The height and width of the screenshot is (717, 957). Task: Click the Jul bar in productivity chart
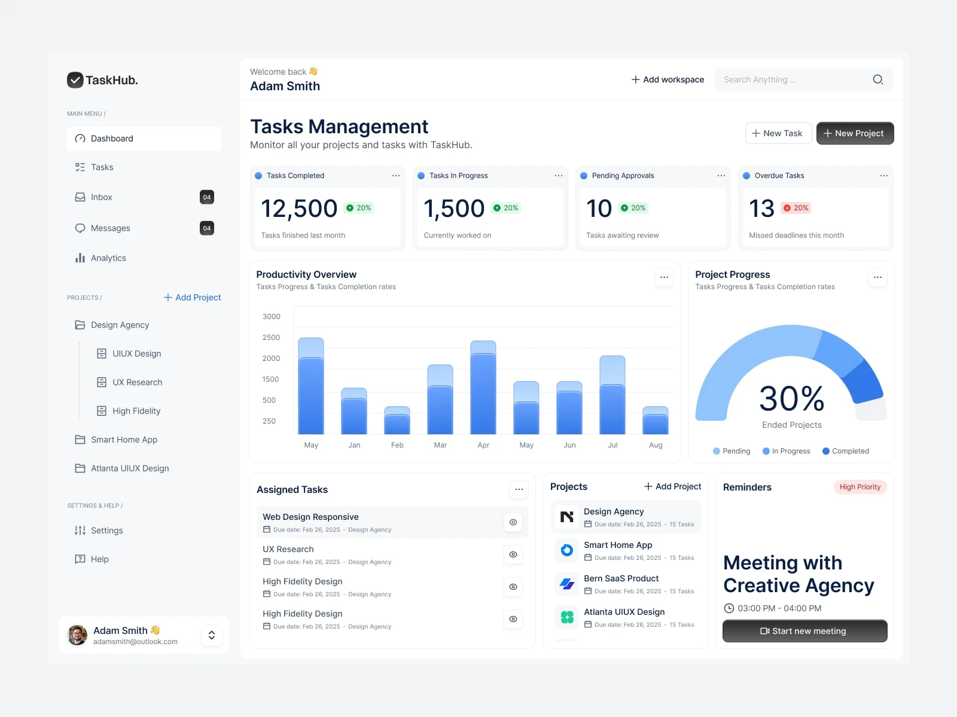click(612, 395)
